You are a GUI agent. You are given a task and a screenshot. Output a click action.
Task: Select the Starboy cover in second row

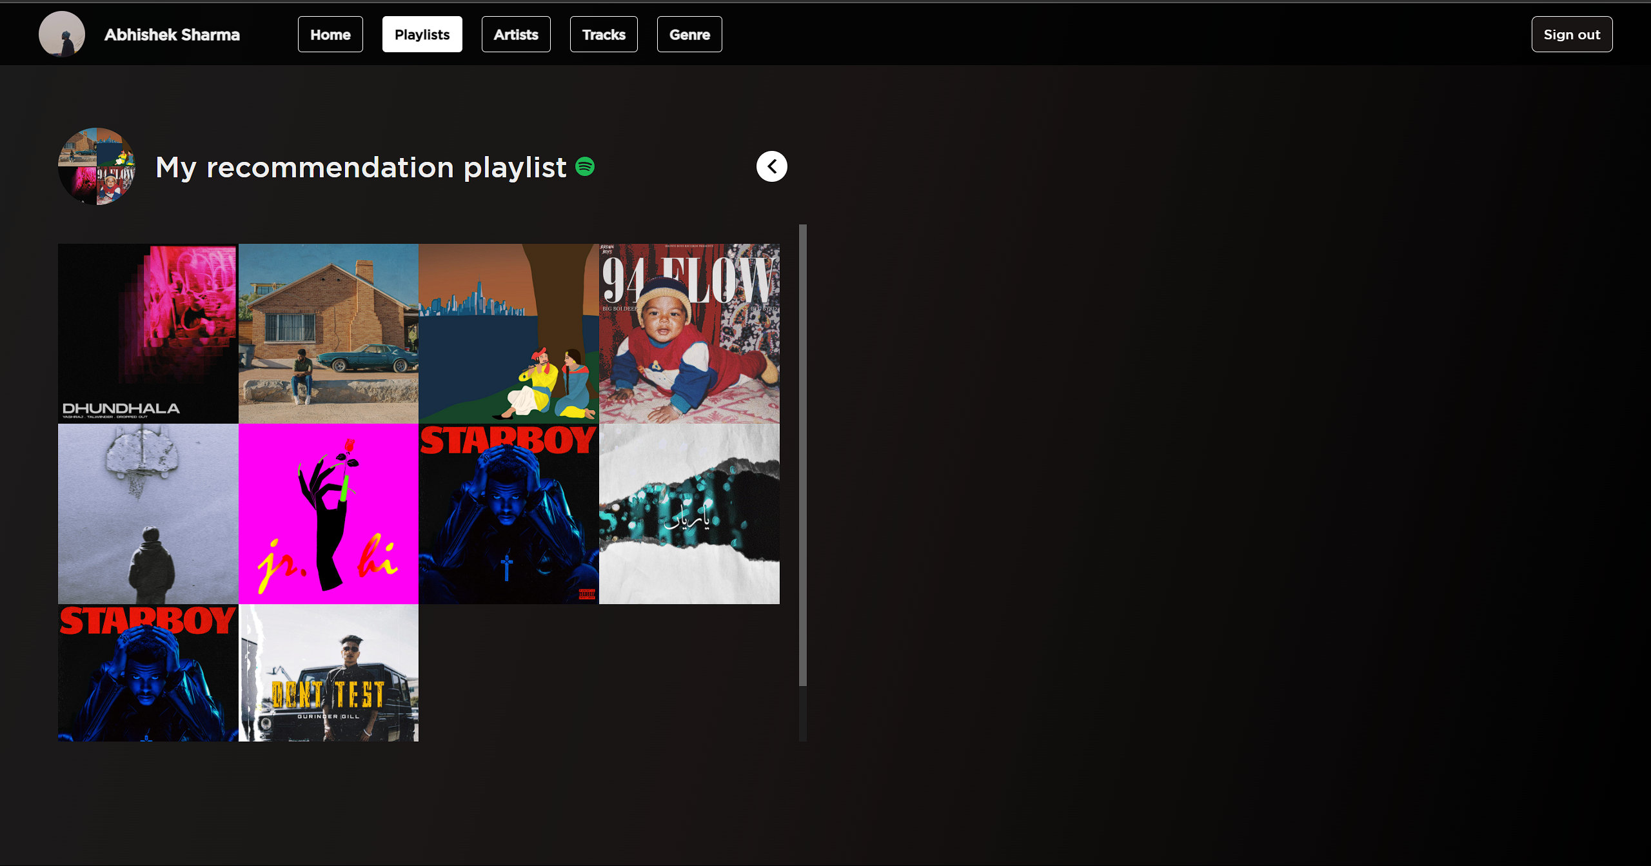pos(509,514)
